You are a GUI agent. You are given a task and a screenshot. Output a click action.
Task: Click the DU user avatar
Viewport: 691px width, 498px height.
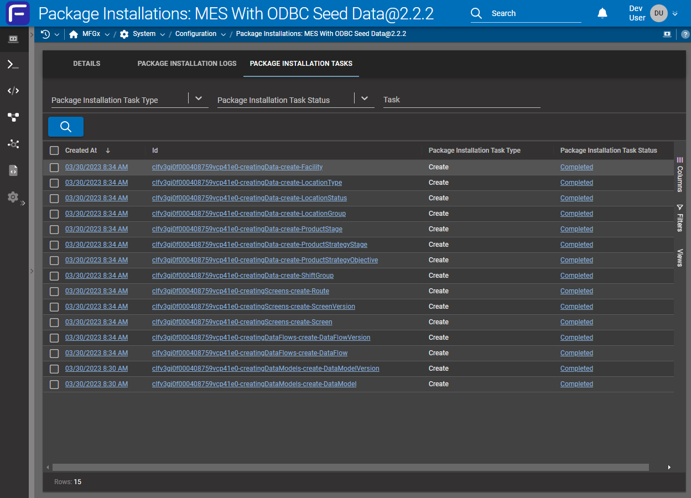658,13
